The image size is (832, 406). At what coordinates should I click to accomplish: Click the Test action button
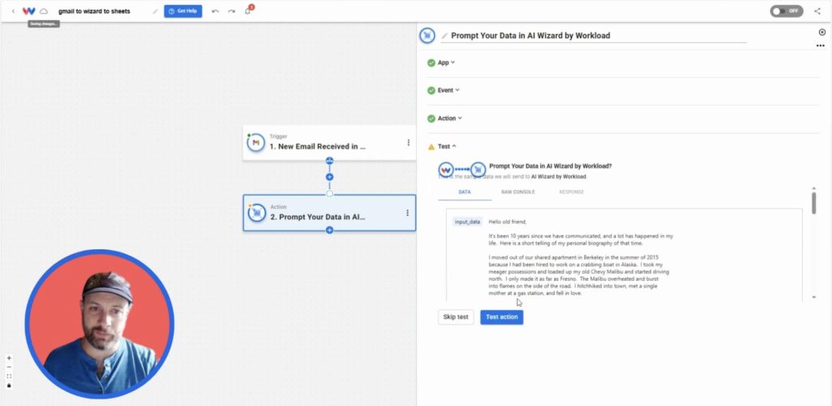pos(501,317)
